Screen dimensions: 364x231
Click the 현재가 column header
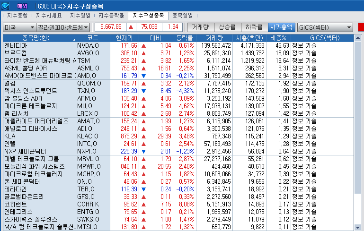click(x=124, y=38)
